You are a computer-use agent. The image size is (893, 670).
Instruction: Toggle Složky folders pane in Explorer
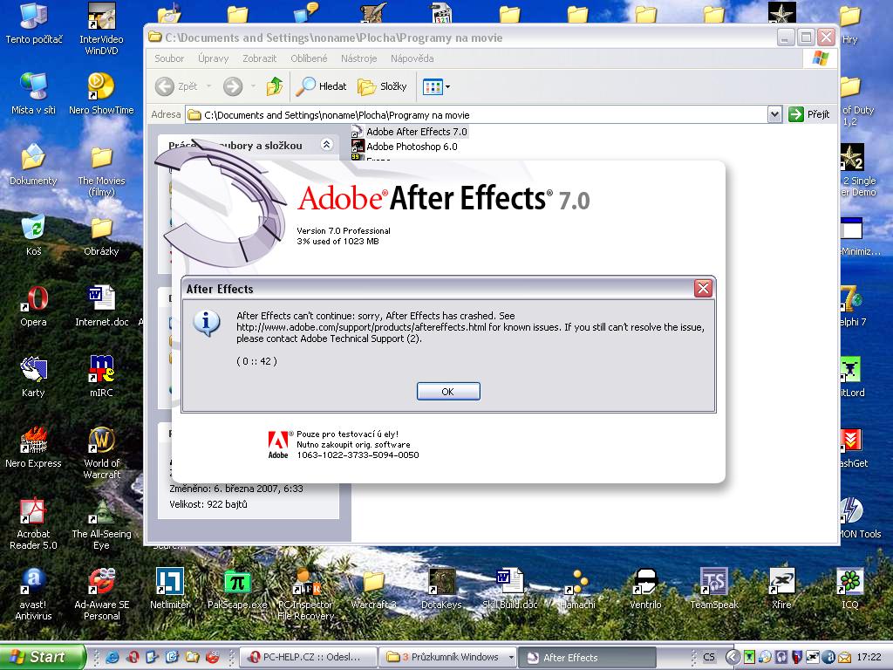point(382,86)
